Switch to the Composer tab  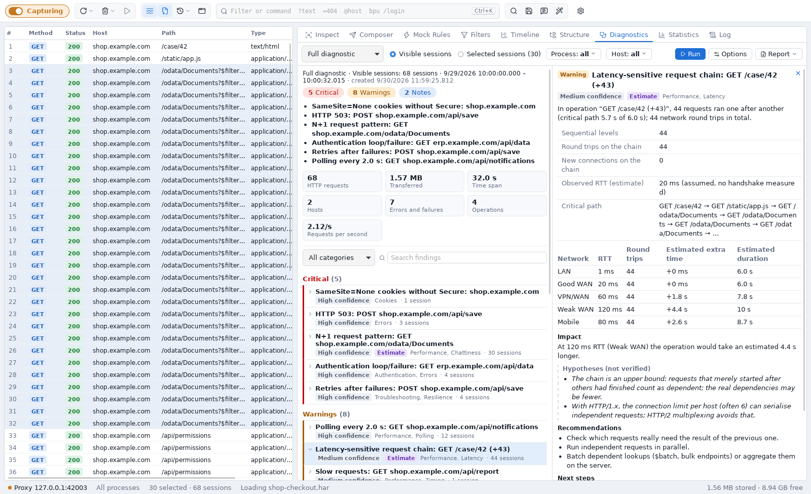(371, 35)
